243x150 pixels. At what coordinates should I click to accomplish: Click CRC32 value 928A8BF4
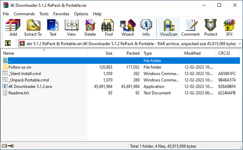tap(227, 87)
